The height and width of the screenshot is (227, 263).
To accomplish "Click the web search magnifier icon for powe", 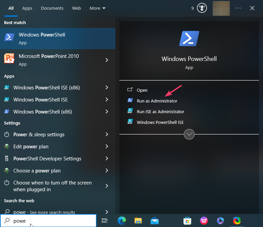I will pyautogui.click(x=7, y=212).
